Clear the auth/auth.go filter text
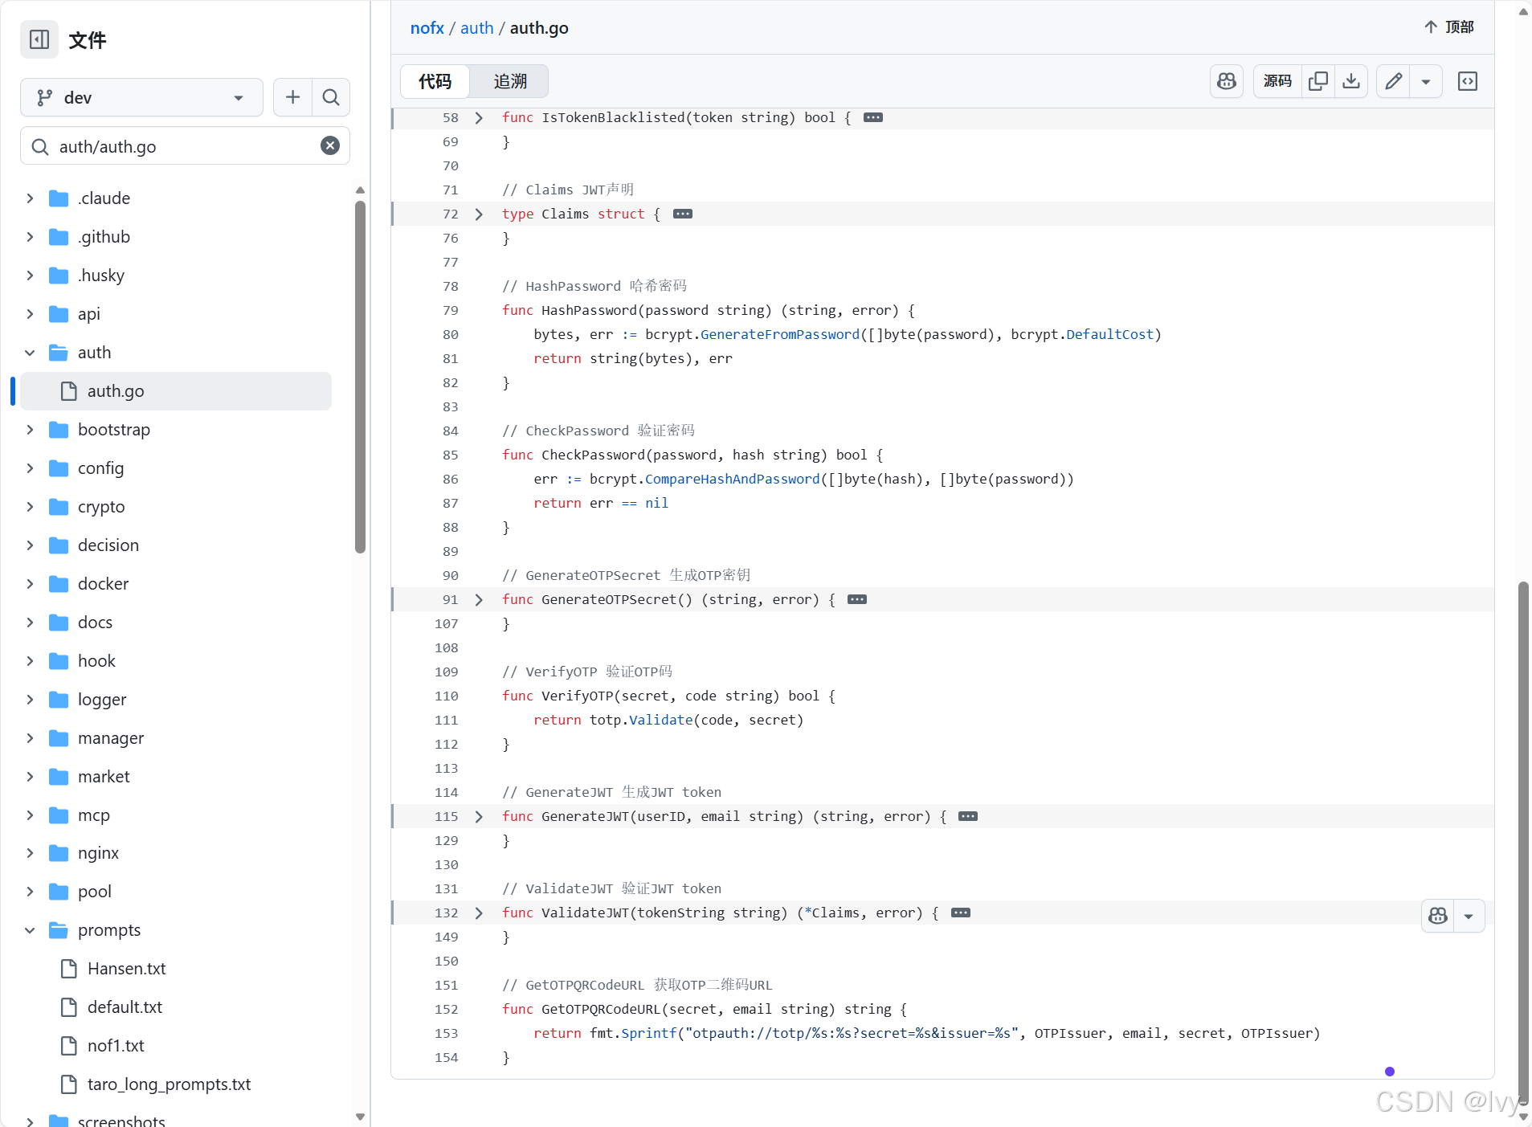 tap(329, 145)
